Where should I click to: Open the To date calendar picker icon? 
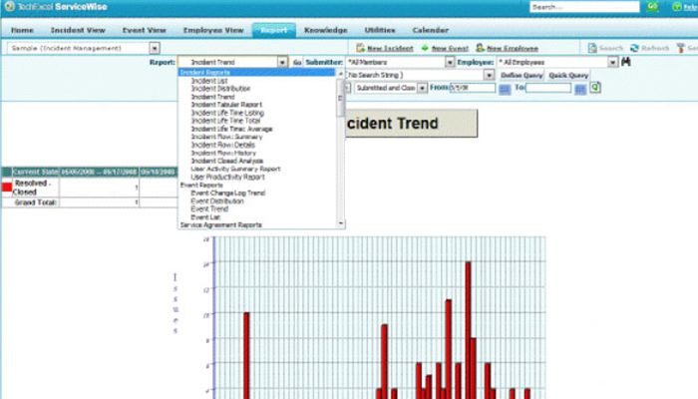[580, 89]
